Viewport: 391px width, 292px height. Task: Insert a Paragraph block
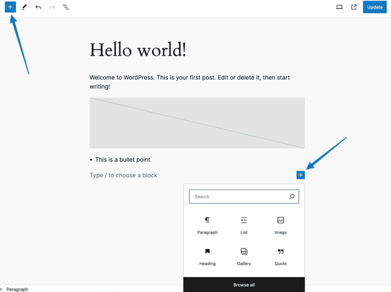click(x=208, y=226)
